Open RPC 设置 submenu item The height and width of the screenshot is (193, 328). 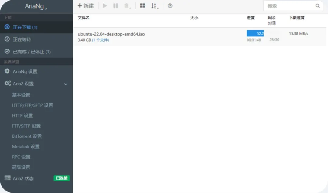click(x=21, y=157)
